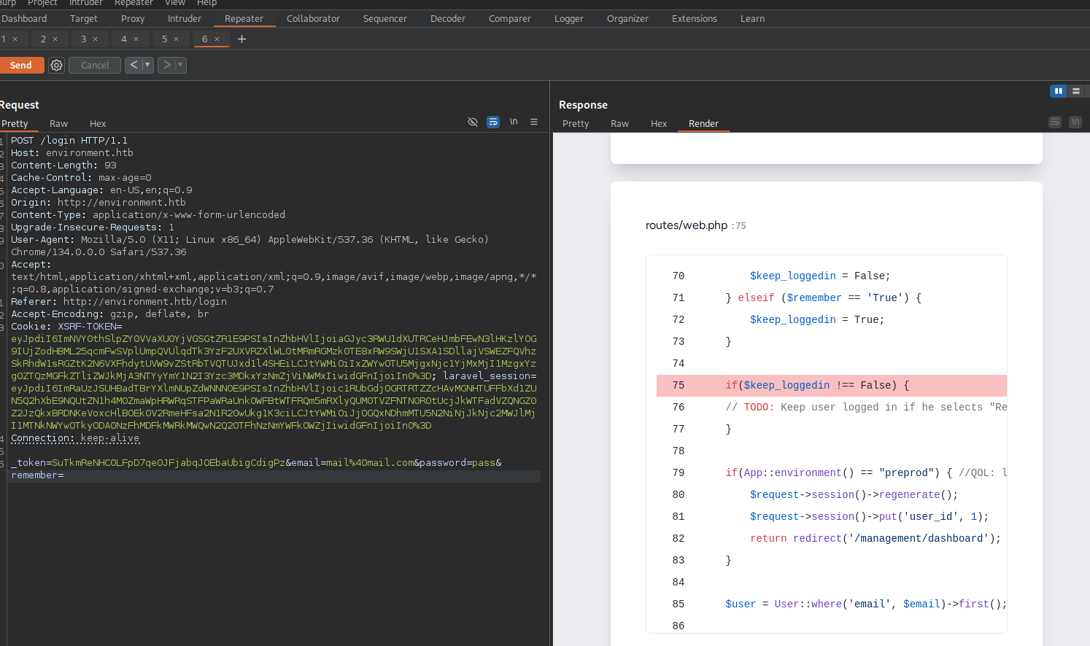Add a new Repeater tab with plus
The height and width of the screenshot is (646, 1090).
242,39
